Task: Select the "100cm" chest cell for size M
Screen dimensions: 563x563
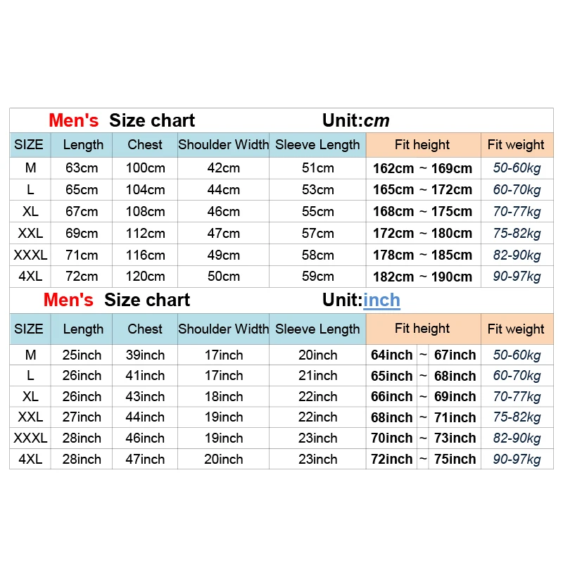Action: point(145,168)
